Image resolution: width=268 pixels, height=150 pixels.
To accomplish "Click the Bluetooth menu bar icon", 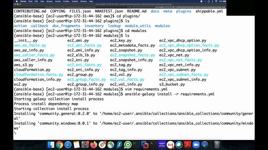I will 212,1.
